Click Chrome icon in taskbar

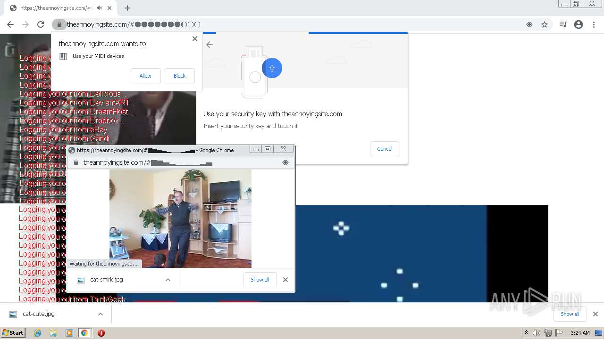click(x=84, y=333)
